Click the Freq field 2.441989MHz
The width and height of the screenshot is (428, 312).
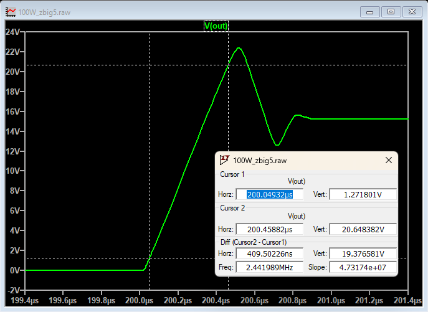pyautogui.click(x=269, y=267)
